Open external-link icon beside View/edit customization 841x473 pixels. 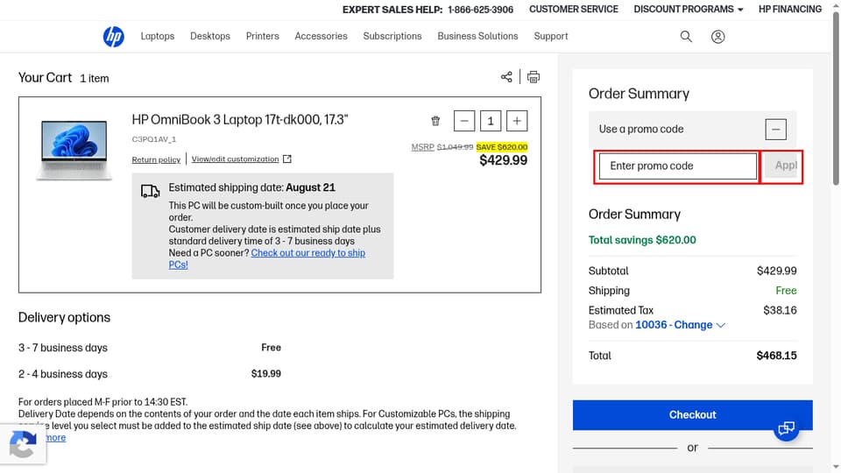[287, 159]
